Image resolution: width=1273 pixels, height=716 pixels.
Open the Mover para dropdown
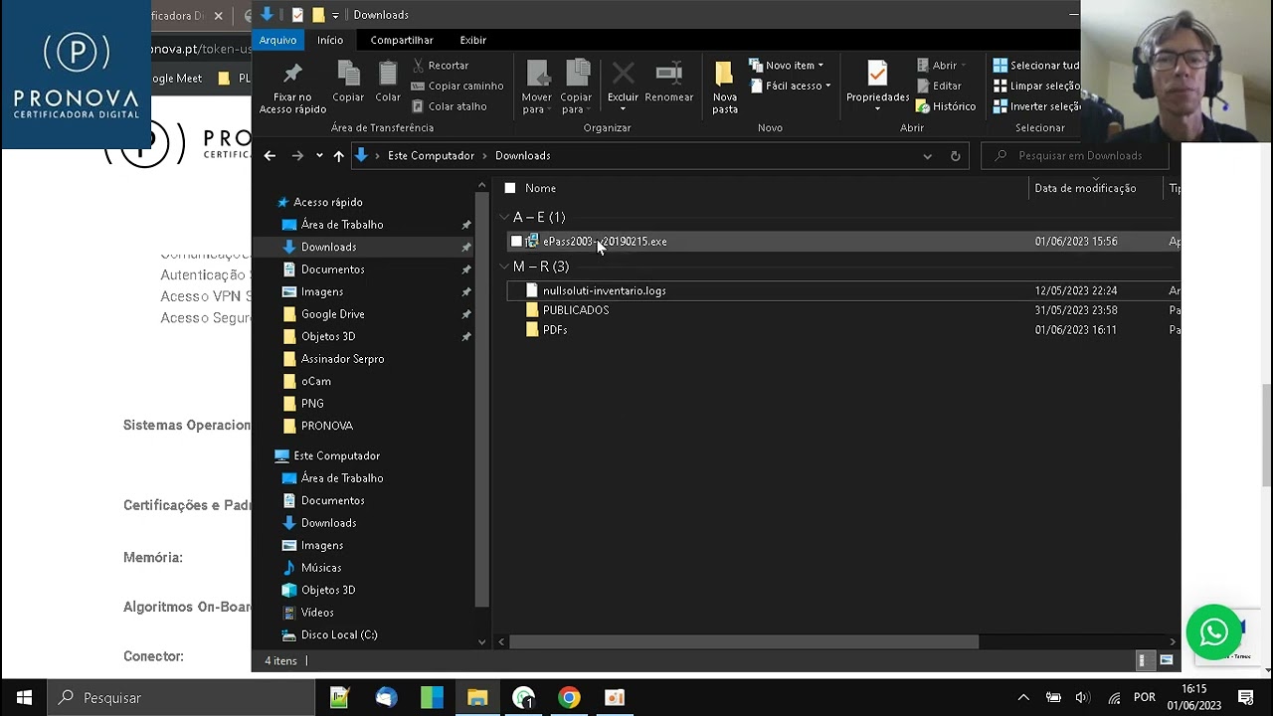(x=537, y=88)
